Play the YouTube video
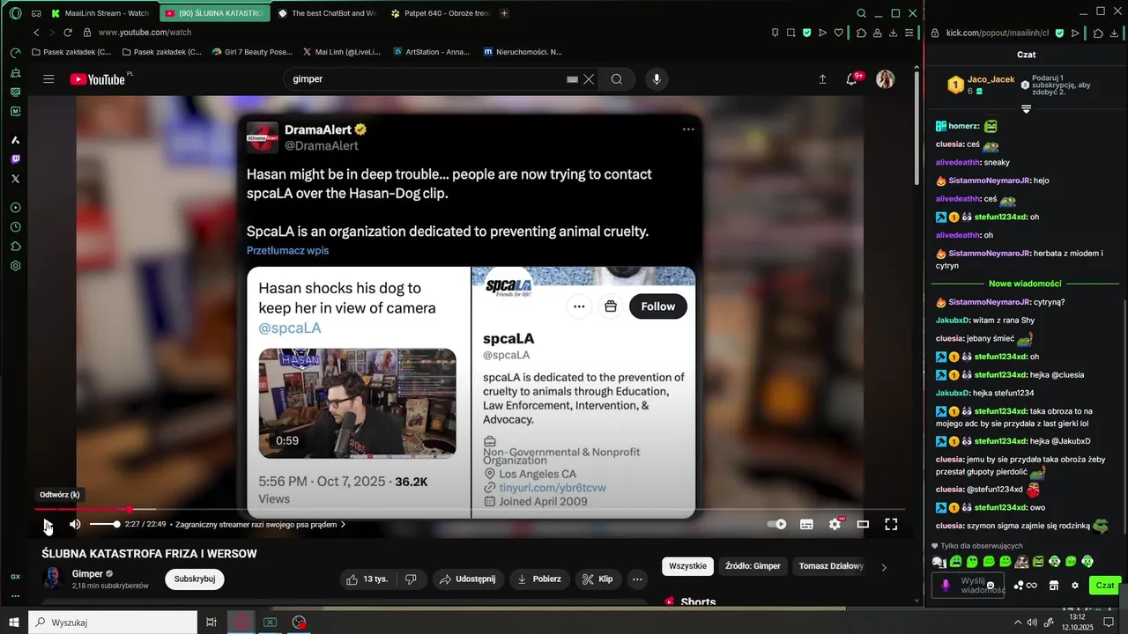The width and height of the screenshot is (1128, 634). [48, 524]
